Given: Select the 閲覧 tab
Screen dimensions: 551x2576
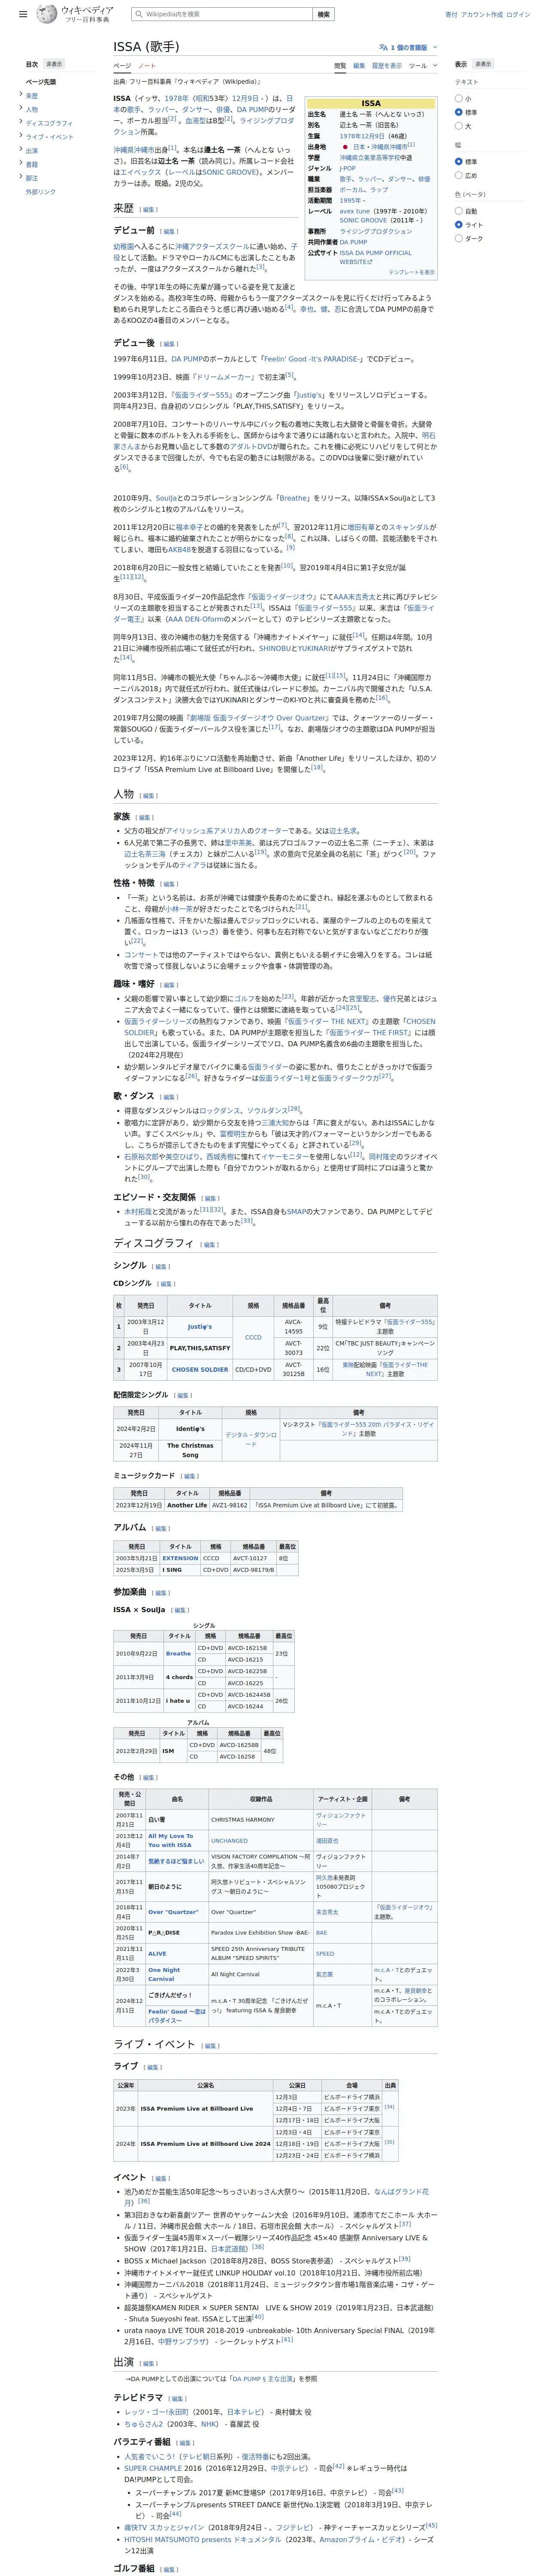Looking at the screenshot, I should [340, 66].
